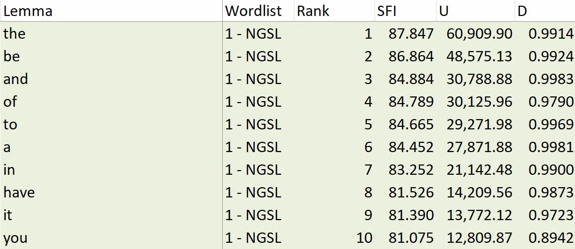Click the lemma cell "and"

click(16, 79)
